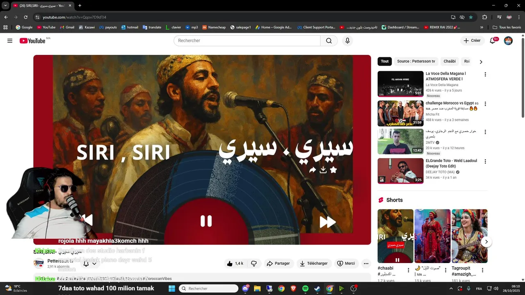Screen dimensions: 525x295
Task: Open the volume speaker tray icon
Action: (496, 288)
